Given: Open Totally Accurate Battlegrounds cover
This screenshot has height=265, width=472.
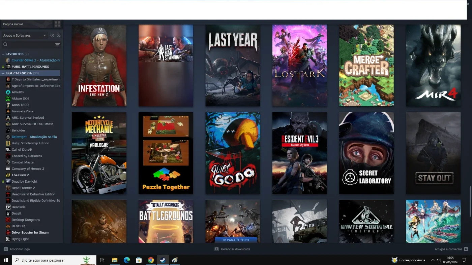Looking at the screenshot, I should [x=166, y=221].
